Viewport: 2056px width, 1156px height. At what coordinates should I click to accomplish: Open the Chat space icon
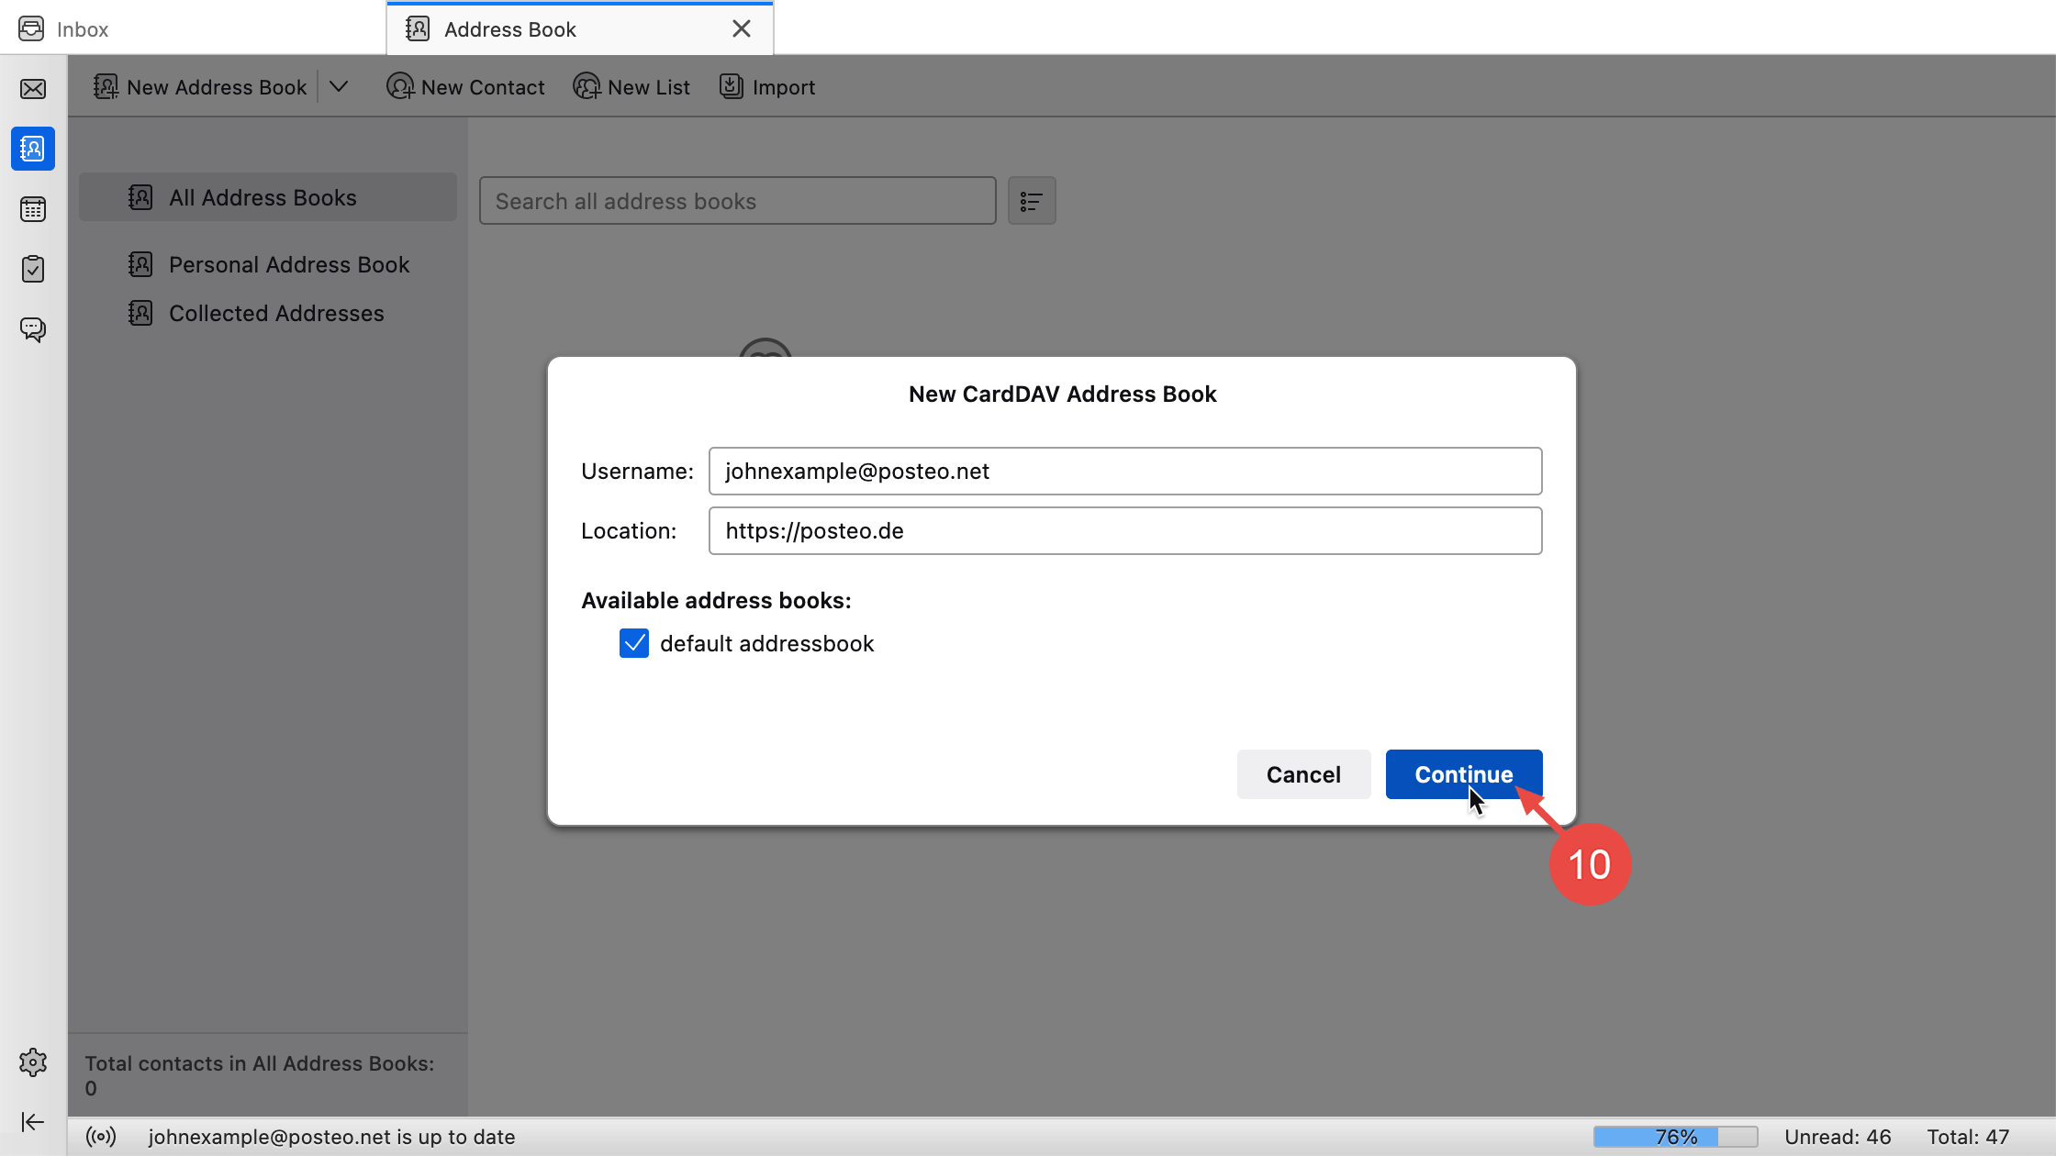coord(33,329)
